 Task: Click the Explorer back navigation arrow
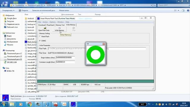click(x=2, y=5)
